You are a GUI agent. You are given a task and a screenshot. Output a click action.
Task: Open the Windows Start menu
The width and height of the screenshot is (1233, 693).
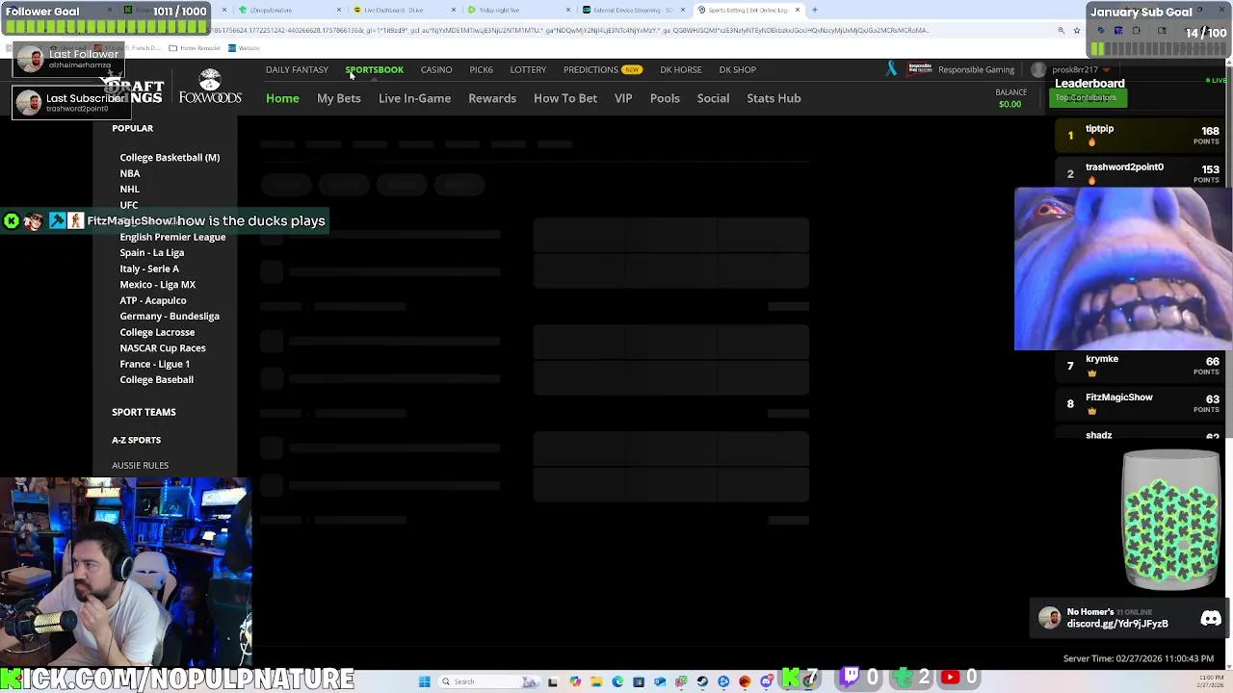tap(424, 681)
